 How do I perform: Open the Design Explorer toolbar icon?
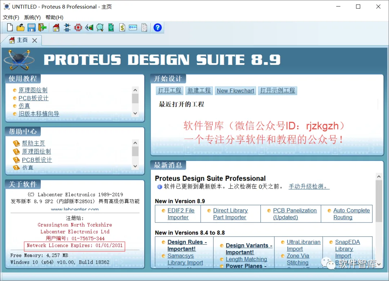point(111,27)
